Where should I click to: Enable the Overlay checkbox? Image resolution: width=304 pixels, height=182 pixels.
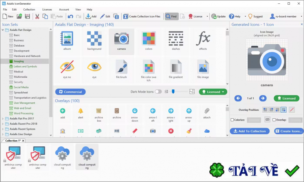(274, 120)
